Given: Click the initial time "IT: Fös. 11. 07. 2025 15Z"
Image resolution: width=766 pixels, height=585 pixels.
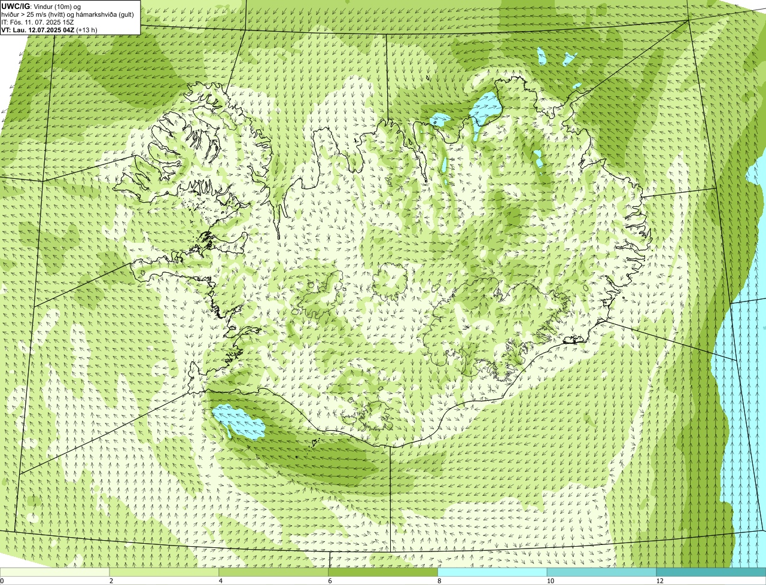Looking at the screenshot, I should coord(38,22).
